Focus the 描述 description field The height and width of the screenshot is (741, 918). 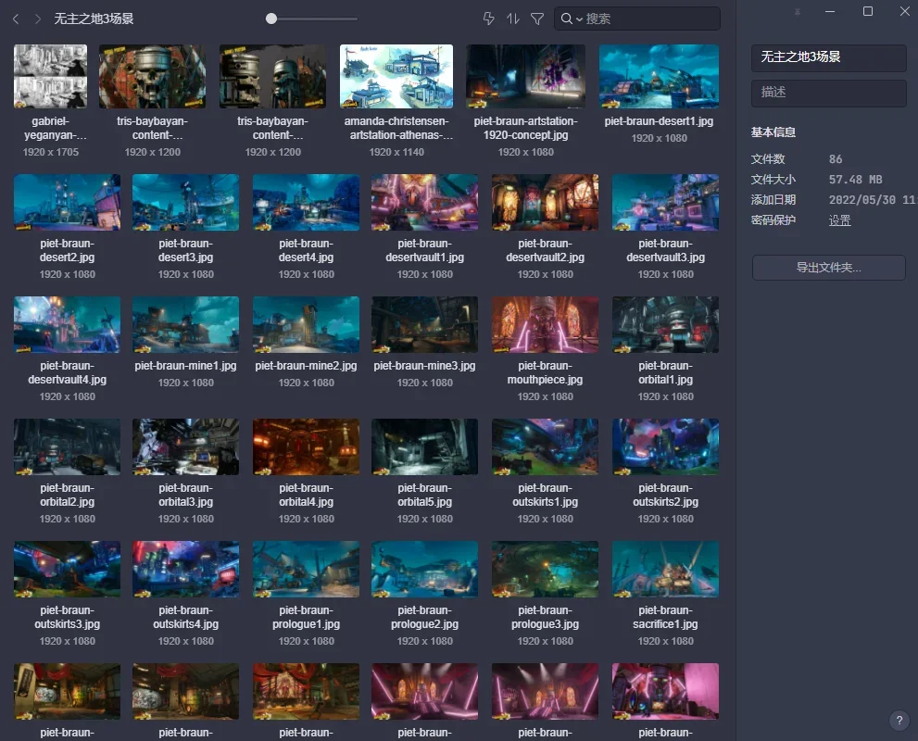(x=828, y=93)
